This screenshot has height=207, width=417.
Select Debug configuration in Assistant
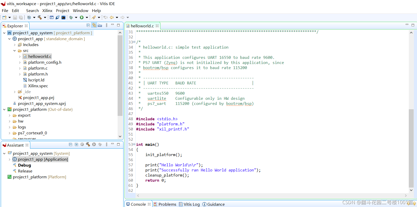point(22,165)
